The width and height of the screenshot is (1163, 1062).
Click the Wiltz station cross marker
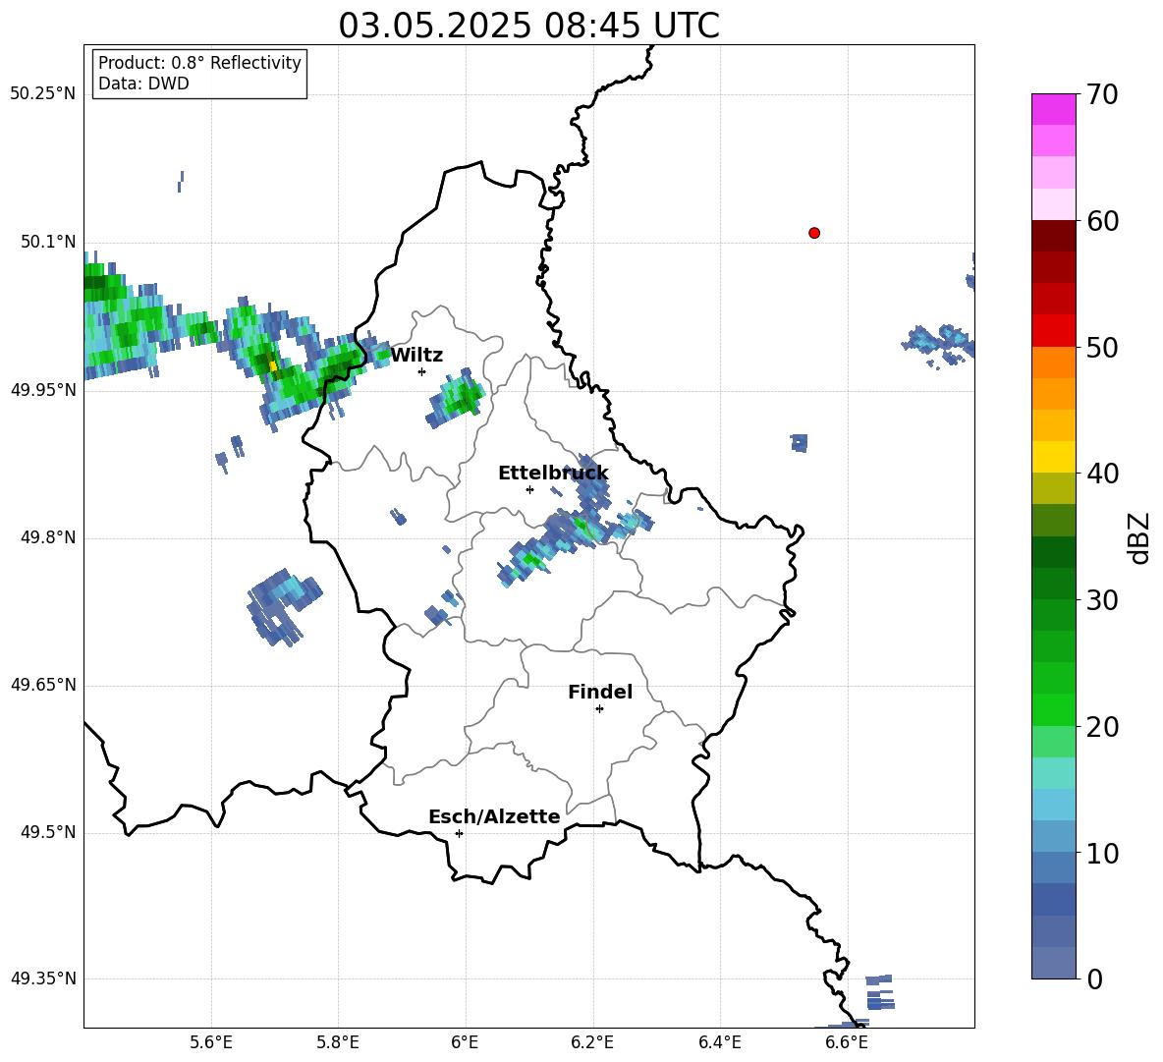[421, 371]
